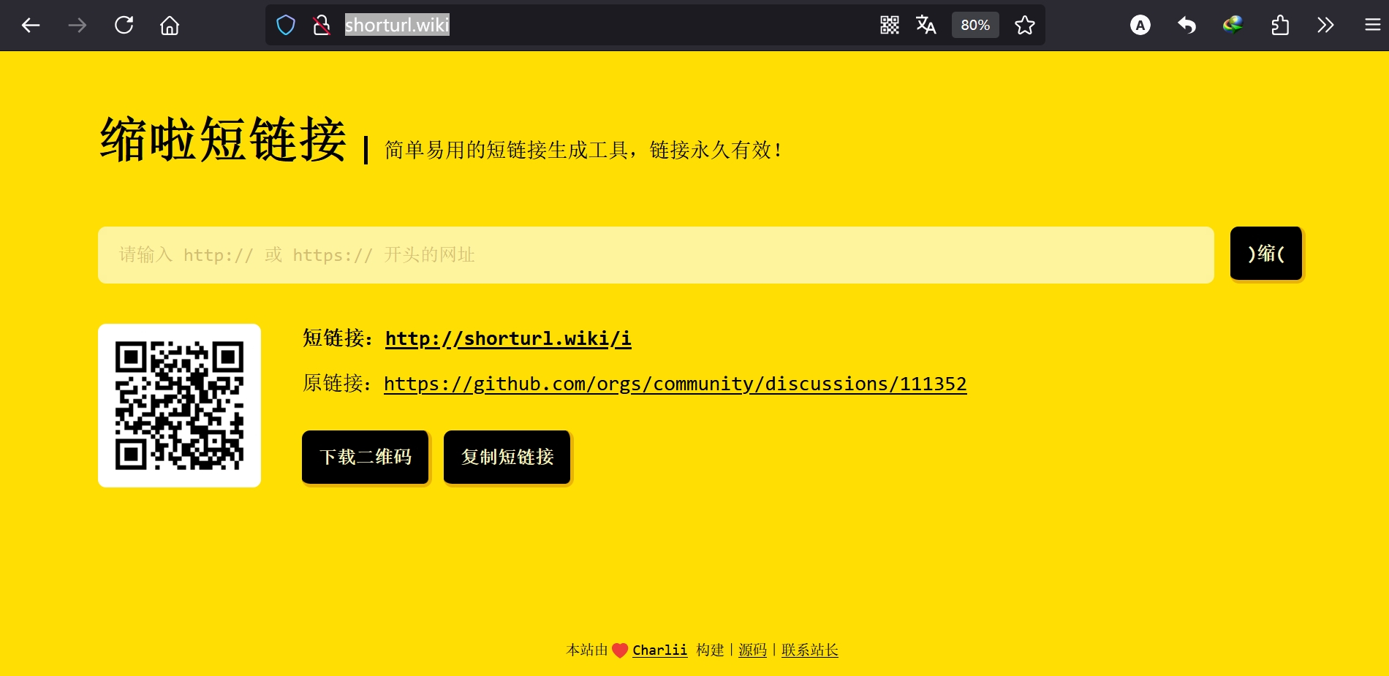Open short link http://shorturl.wiki/i
Image resolution: width=1389 pixels, height=676 pixels.
(508, 339)
